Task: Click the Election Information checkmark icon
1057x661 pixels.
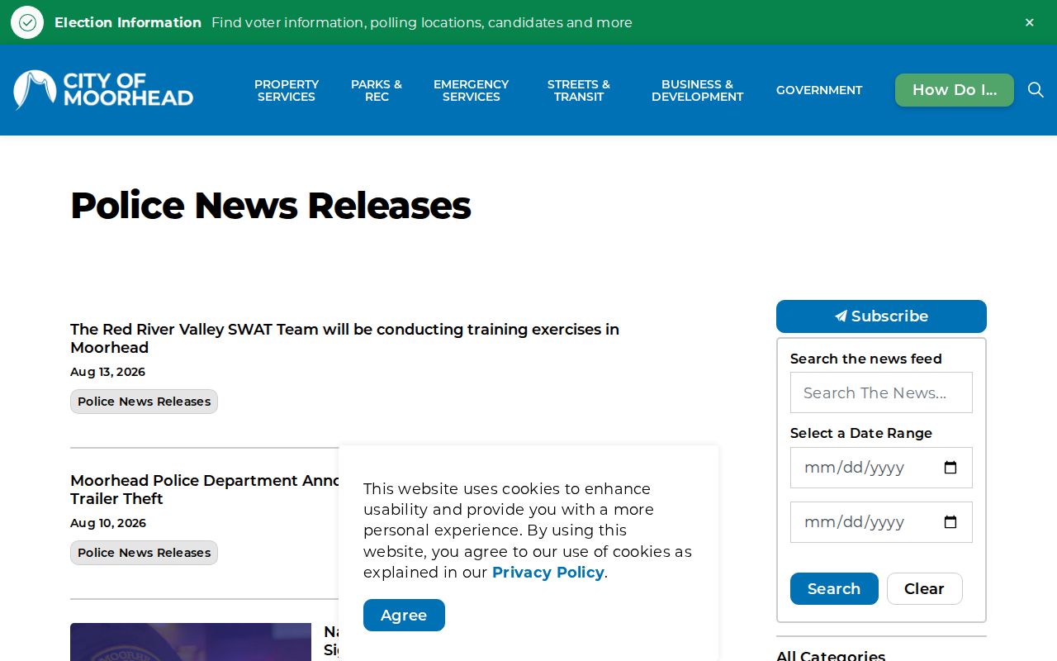Action: tap(27, 22)
